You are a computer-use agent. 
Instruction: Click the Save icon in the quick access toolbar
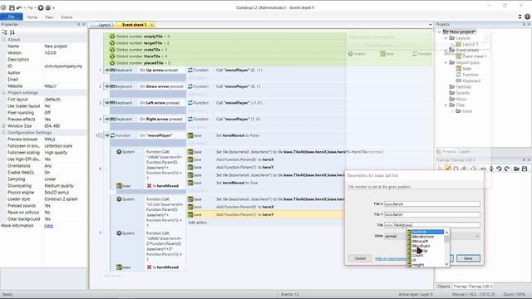pos(12,7)
